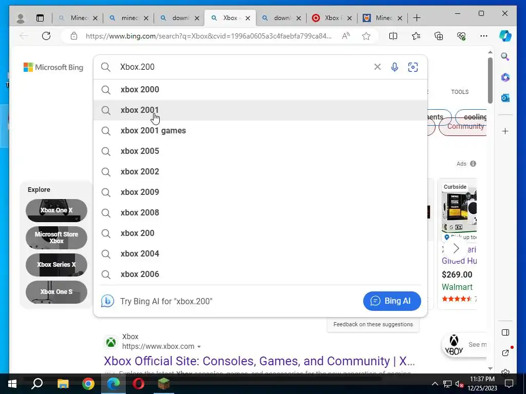Screen dimensions: 526x394
Task: Open sidebar search icon
Action: (505, 56)
